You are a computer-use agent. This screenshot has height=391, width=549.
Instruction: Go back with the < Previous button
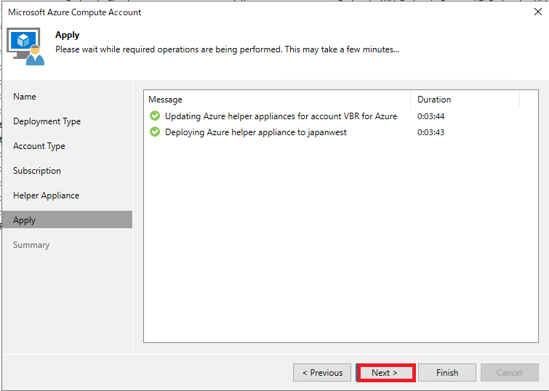click(x=322, y=372)
